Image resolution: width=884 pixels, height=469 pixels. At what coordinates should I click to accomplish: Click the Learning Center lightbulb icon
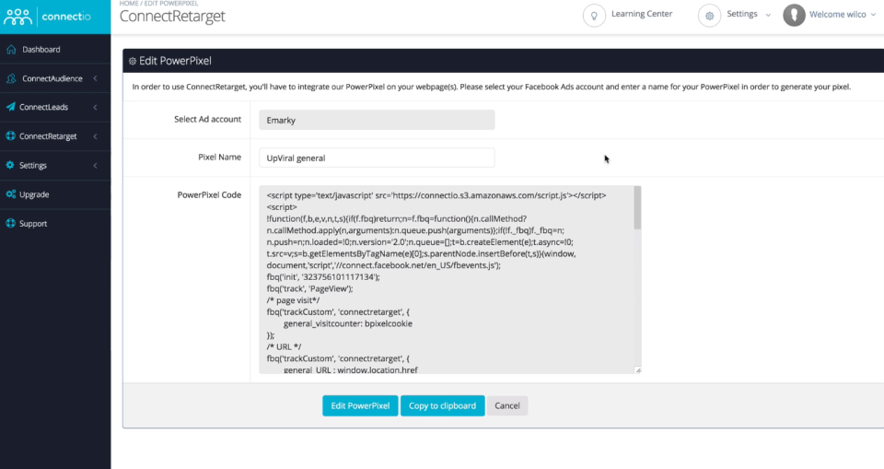[596, 15]
